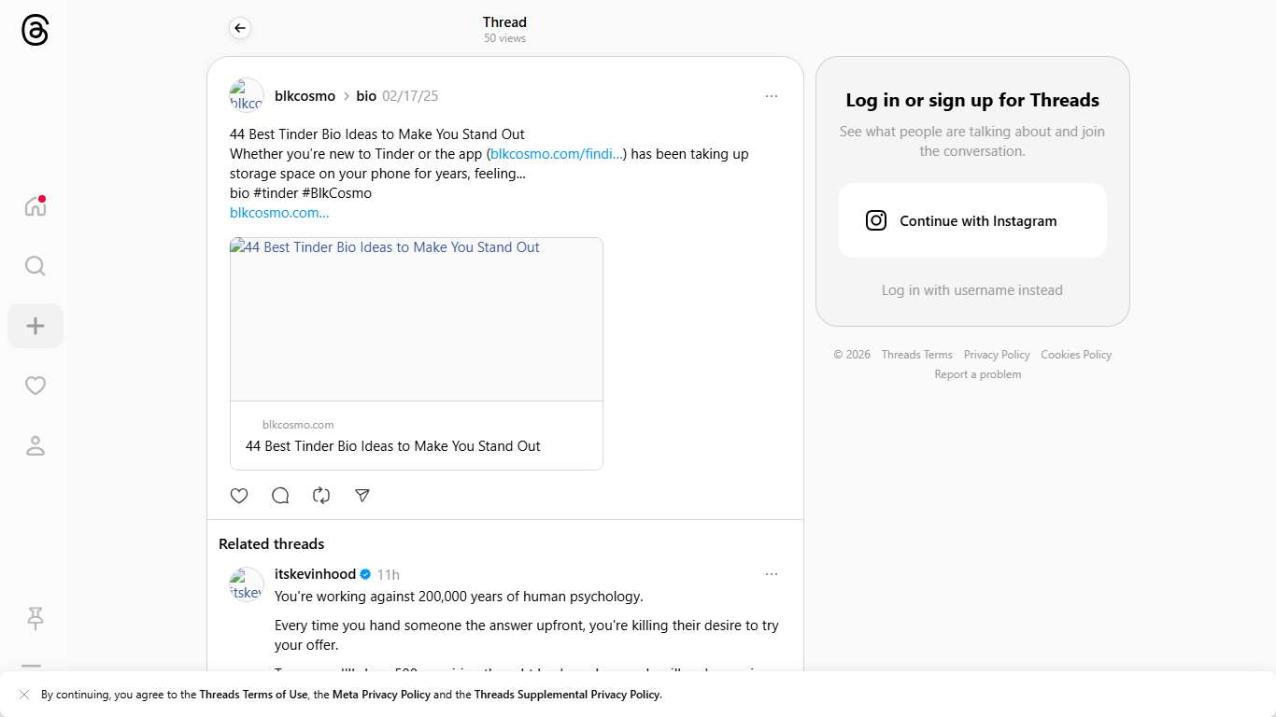Go back using the arrow button
1276x717 pixels.
tap(240, 29)
